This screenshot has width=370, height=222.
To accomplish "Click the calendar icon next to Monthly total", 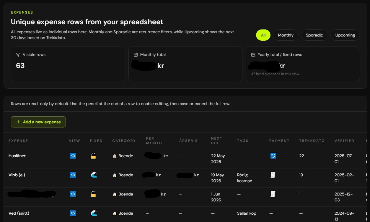I will click(x=136, y=54).
